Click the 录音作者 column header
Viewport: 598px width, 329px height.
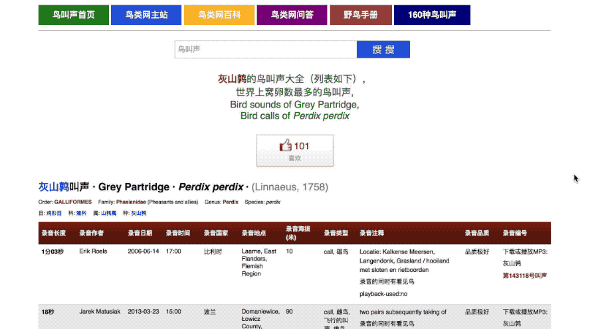92,233
